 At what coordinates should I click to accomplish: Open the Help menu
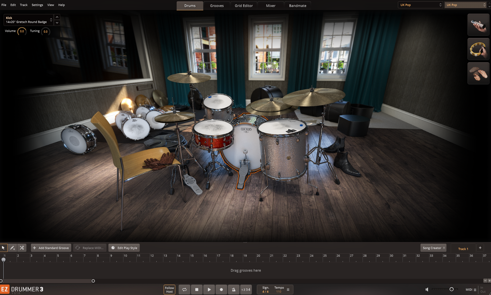[62, 5]
